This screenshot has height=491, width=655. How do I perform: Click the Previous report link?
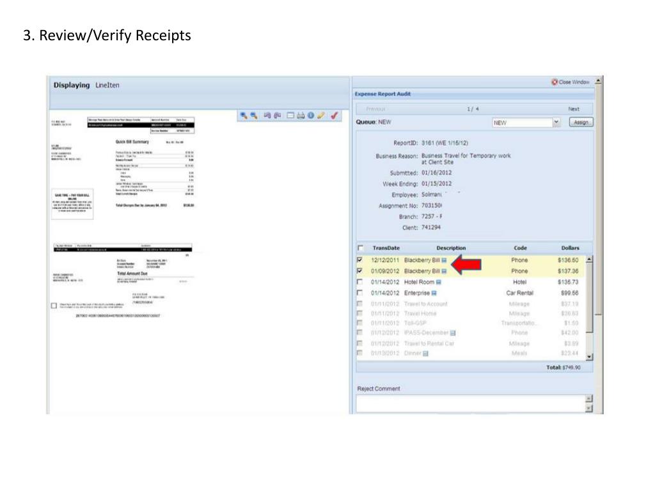pyautogui.click(x=375, y=109)
